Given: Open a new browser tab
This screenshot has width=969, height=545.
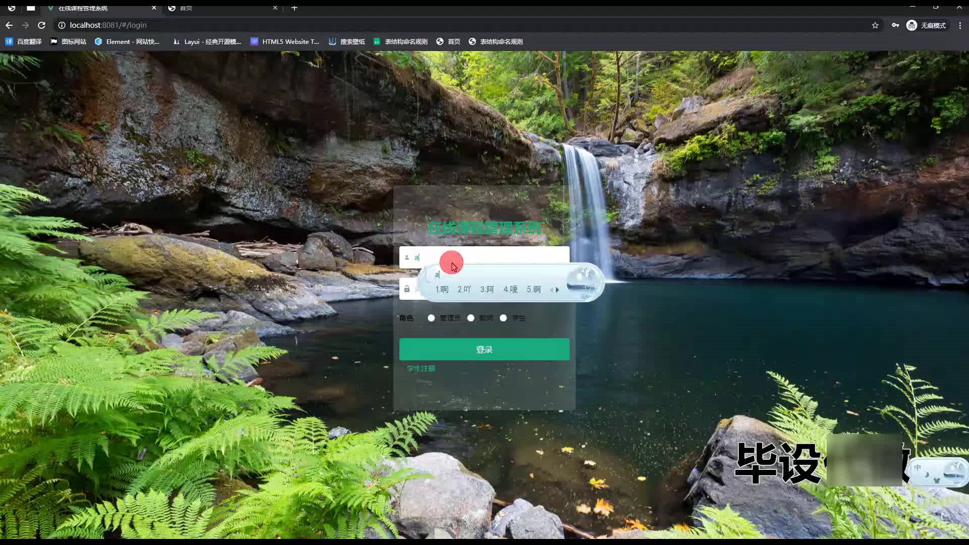Looking at the screenshot, I should tap(294, 8).
